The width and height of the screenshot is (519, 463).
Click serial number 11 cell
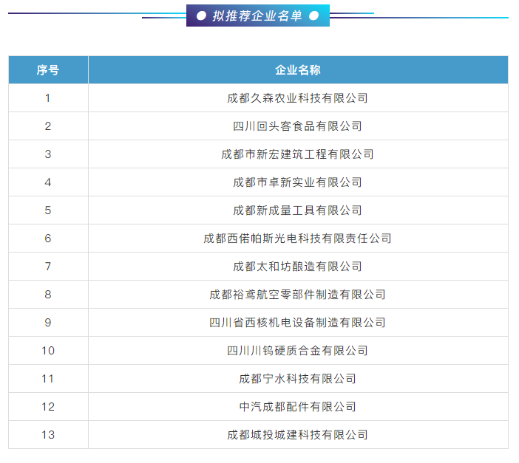coord(48,379)
